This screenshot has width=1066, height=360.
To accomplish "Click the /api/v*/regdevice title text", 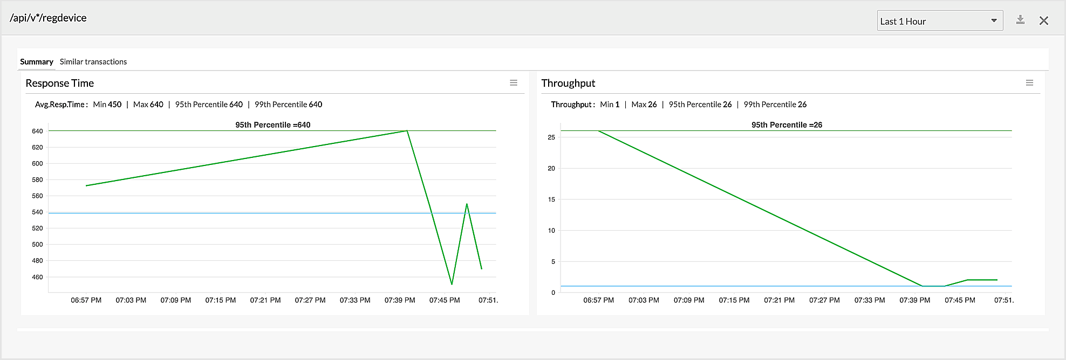I will click(48, 18).
